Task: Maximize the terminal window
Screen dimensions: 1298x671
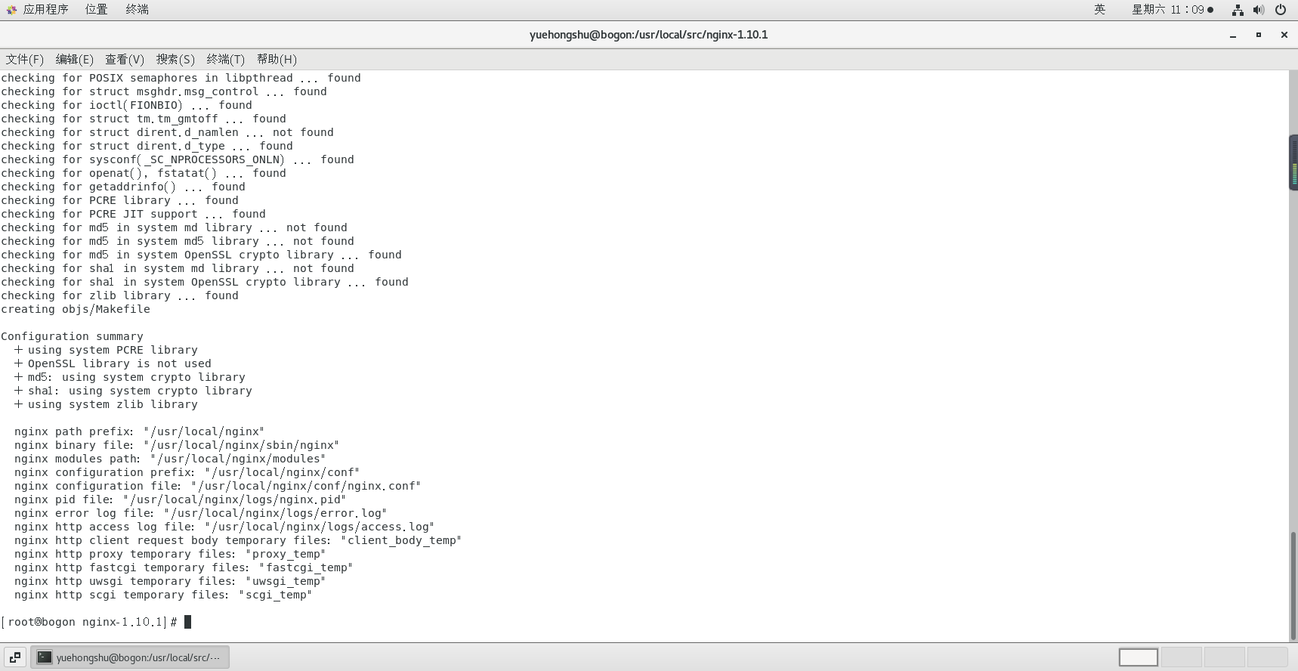Action: point(1259,35)
